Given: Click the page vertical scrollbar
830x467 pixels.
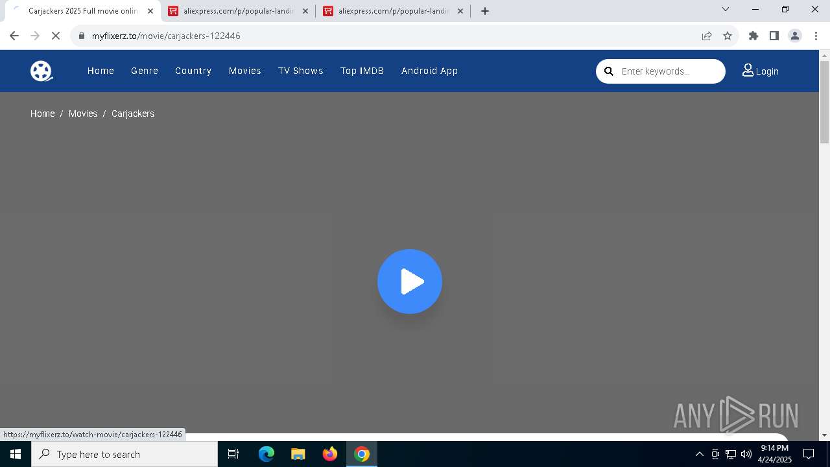Looking at the screenshot, I should (x=824, y=102).
